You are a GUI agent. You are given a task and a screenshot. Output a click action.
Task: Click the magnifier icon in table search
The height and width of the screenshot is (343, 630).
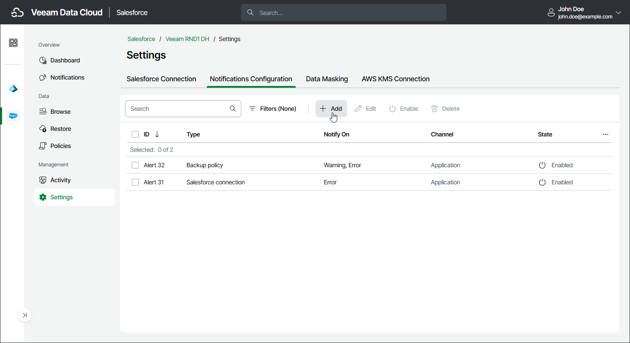coord(233,109)
